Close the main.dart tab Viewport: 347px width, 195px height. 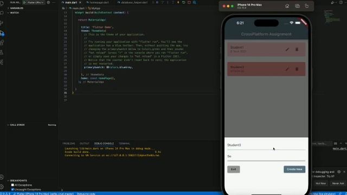[x=80, y=2]
